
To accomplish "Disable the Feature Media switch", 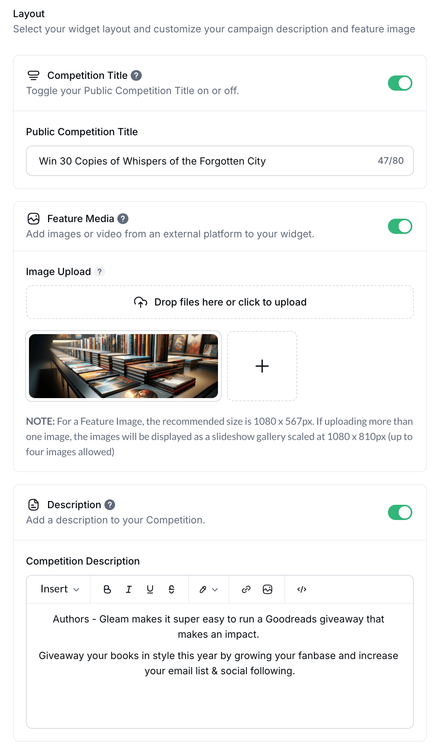I will [400, 226].
